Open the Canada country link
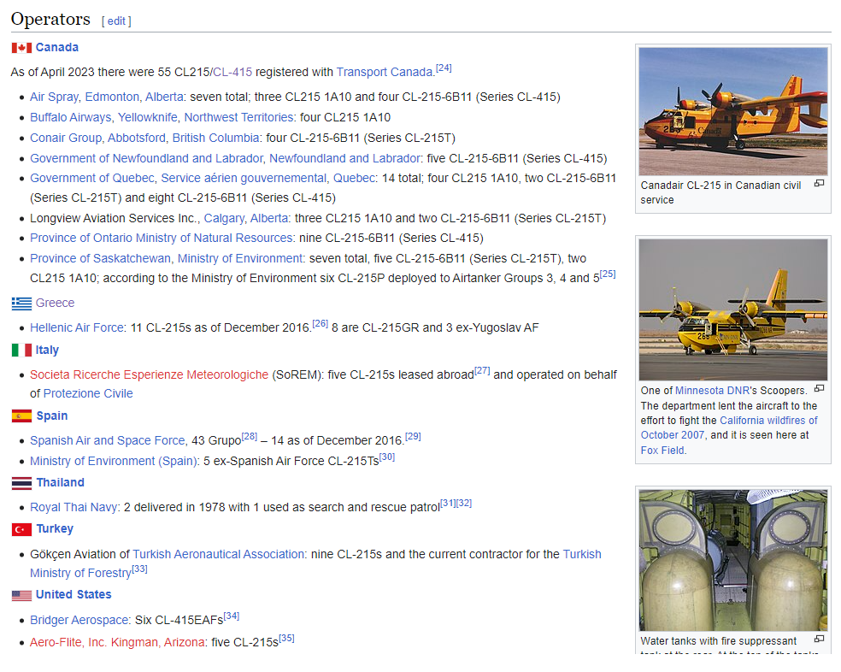Screen dimensions: 841x672 pos(57,47)
